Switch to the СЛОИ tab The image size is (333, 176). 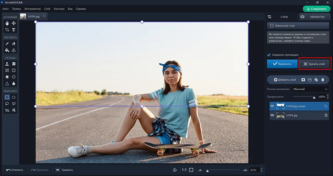pyautogui.click(x=281, y=17)
